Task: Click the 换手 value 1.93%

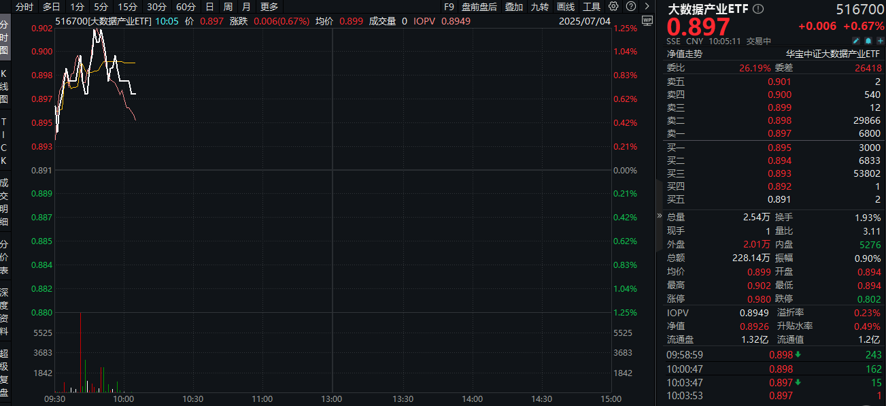Action: (x=868, y=217)
